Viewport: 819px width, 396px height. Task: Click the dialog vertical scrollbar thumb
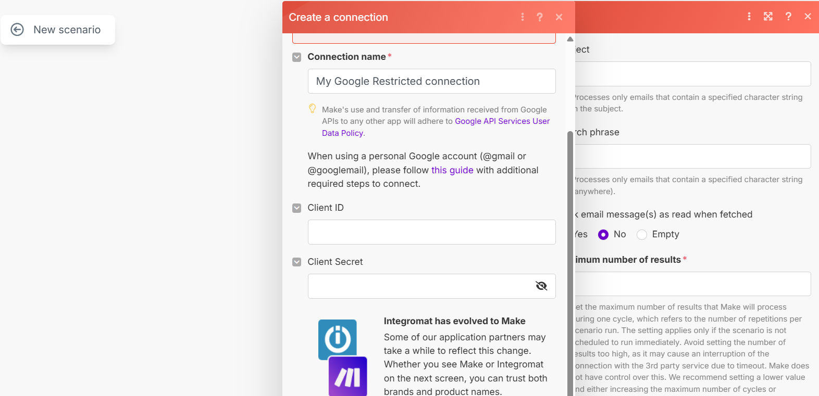570,263
